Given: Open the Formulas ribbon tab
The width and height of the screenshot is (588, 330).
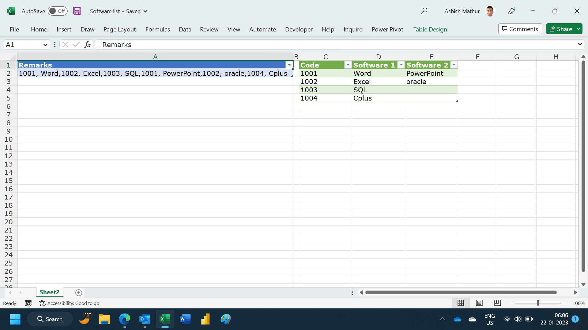Looking at the screenshot, I should pyautogui.click(x=157, y=29).
